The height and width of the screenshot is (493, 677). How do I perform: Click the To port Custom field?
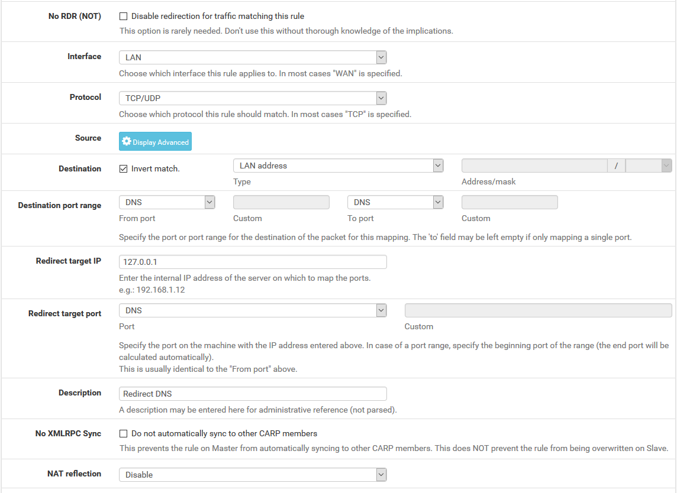(x=510, y=202)
